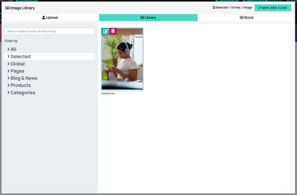Focus the image search field
The height and width of the screenshot is (195, 297).
click(x=50, y=31)
